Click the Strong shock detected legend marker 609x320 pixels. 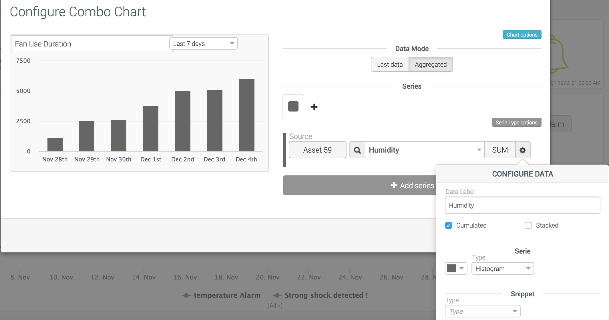coord(277,295)
